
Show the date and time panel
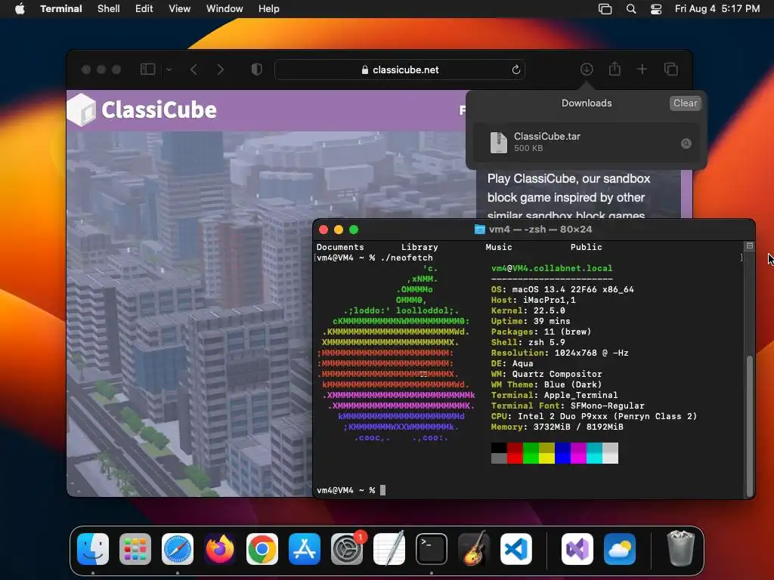click(x=717, y=8)
